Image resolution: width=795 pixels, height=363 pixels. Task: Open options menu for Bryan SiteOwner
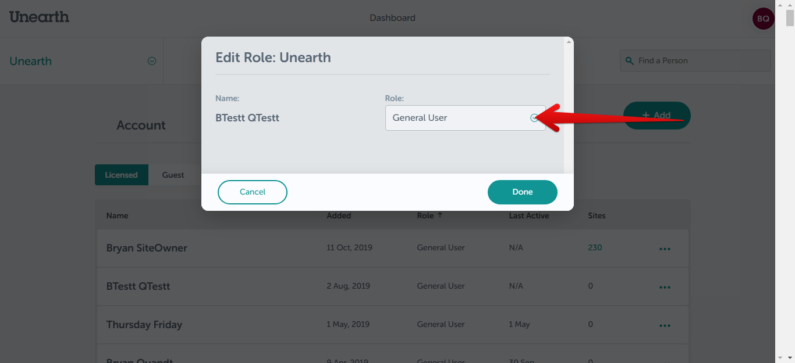(665, 249)
